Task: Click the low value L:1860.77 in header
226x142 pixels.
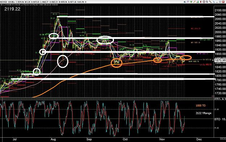Action: (x=45, y=2)
